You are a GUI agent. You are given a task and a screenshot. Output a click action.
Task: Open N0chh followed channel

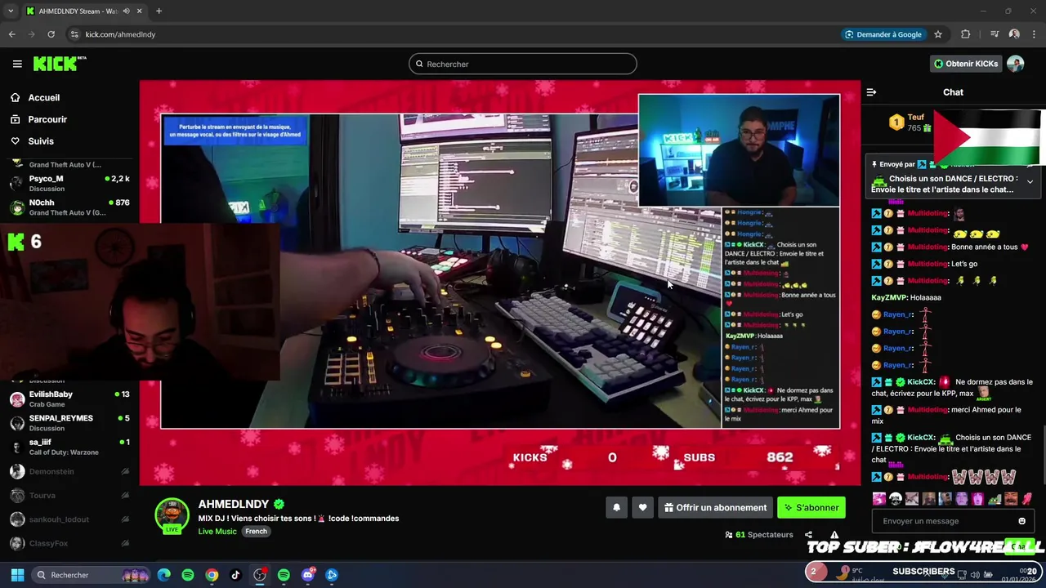tap(69, 207)
